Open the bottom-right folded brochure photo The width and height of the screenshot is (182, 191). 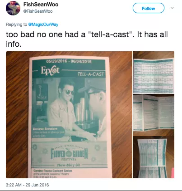[x=154, y=157]
